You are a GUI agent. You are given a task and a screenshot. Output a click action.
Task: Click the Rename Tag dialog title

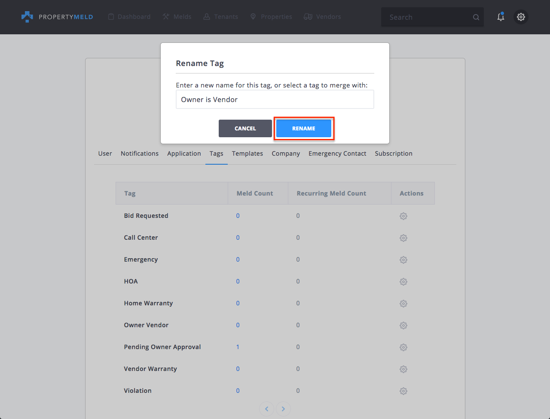click(x=200, y=63)
